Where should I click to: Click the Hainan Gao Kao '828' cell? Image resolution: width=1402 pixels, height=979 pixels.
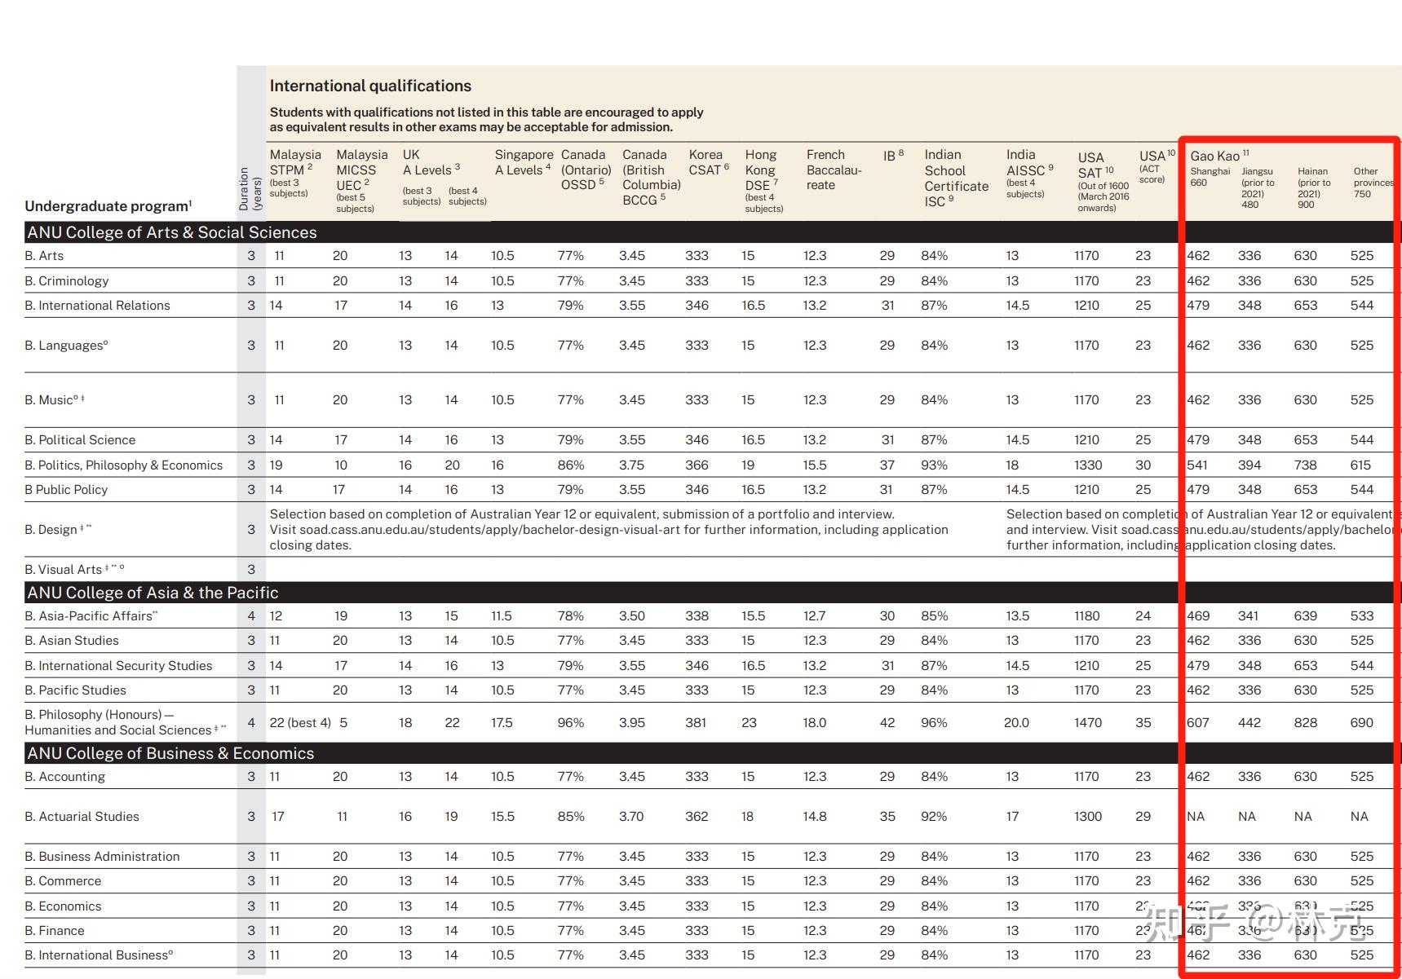pyautogui.click(x=1305, y=722)
